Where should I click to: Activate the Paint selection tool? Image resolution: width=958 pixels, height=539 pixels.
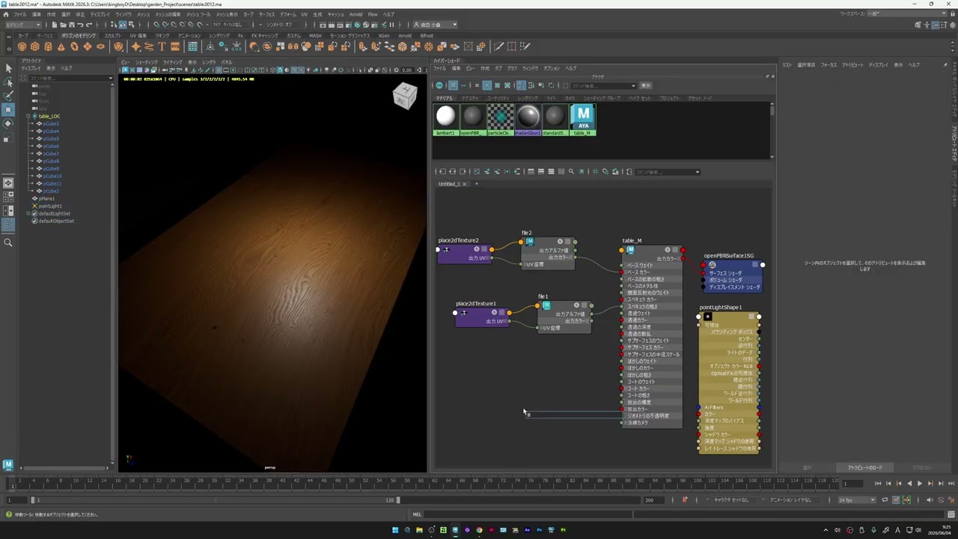[8, 96]
